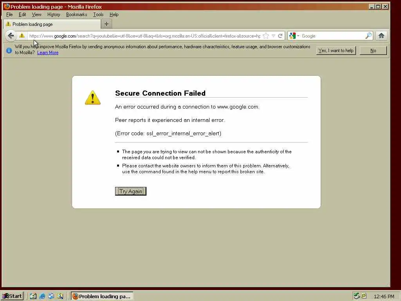Click the No button in the notification bar
401x301 pixels.
pyautogui.click(x=373, y=51)
